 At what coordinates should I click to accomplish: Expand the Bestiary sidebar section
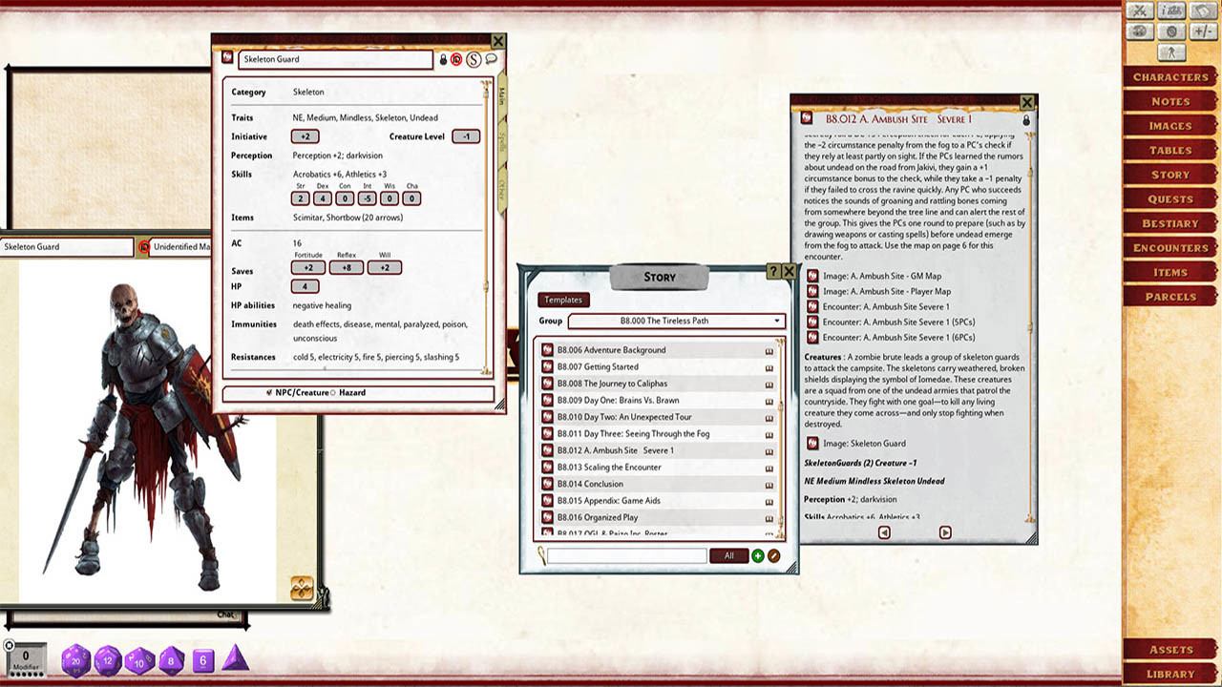1169,223
